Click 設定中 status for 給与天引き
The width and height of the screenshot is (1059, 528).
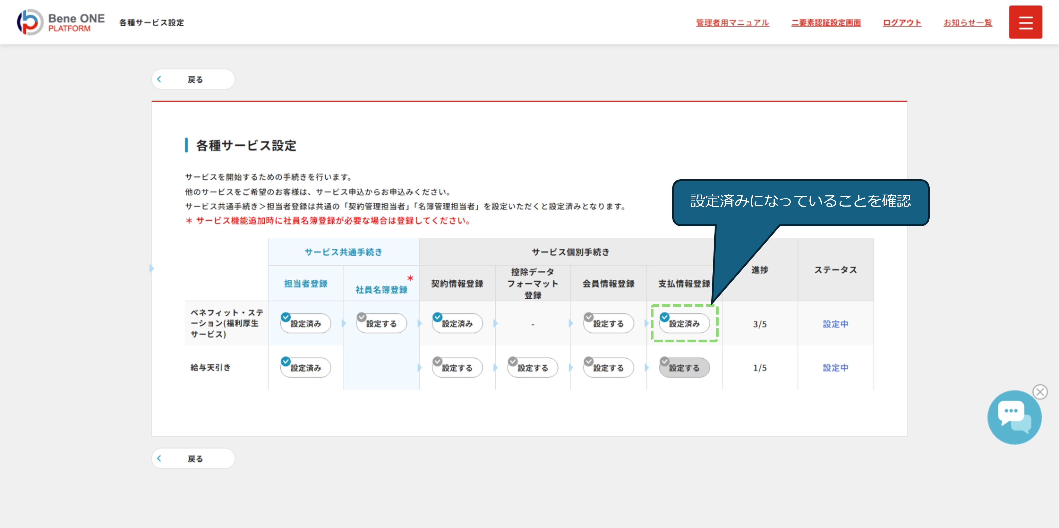point(835,368)
